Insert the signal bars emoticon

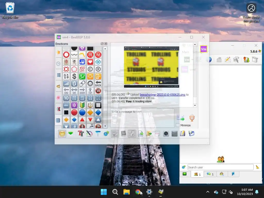(x=66, y=84)
